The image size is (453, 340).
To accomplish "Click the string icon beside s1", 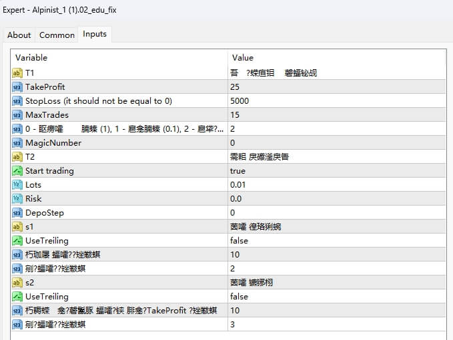I will tap(17, 227).
